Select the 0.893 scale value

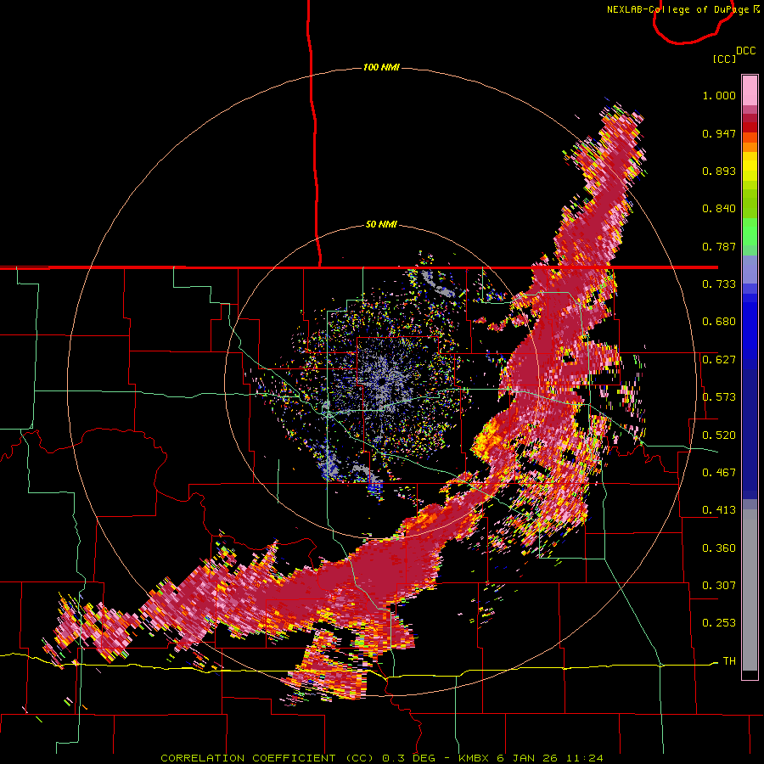pyautogui.click(x=719, y=171)
